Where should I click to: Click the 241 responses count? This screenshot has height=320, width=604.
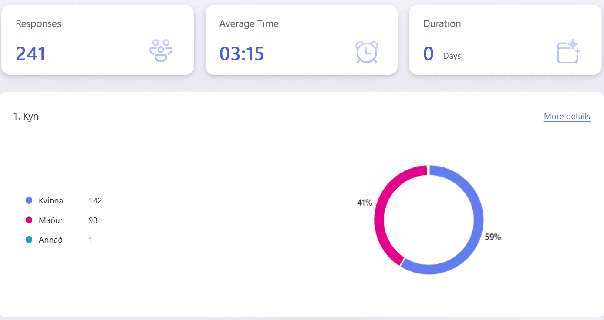click(31, 54)
